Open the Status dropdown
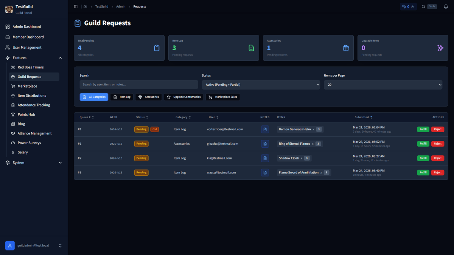The image size is (454, 255). pyautogui.click(x=261, y=84)
